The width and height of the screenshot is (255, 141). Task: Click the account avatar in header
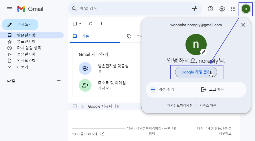click(x=246, y=9)
